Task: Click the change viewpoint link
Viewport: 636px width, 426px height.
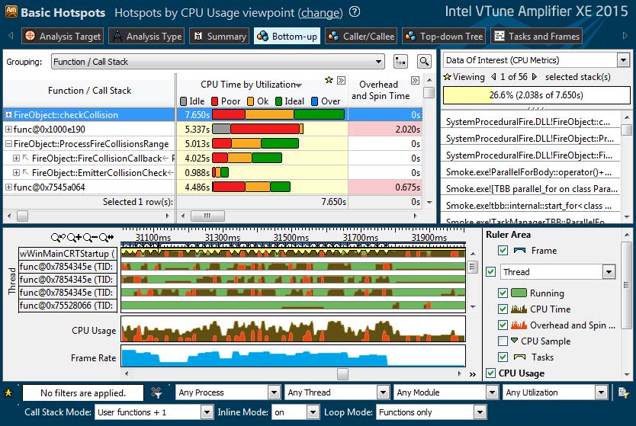Action: [x=320, y=13]
